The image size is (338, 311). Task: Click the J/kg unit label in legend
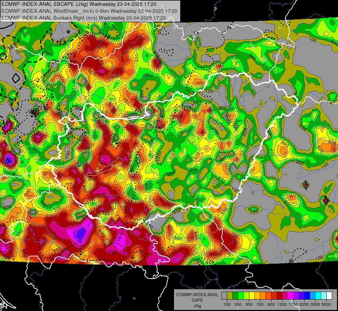click(x=197, y=306)
